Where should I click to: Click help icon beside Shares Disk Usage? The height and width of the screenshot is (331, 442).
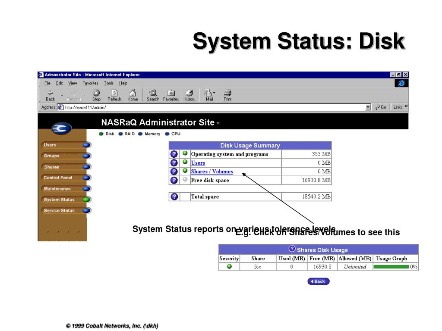[x=292, y=249]
